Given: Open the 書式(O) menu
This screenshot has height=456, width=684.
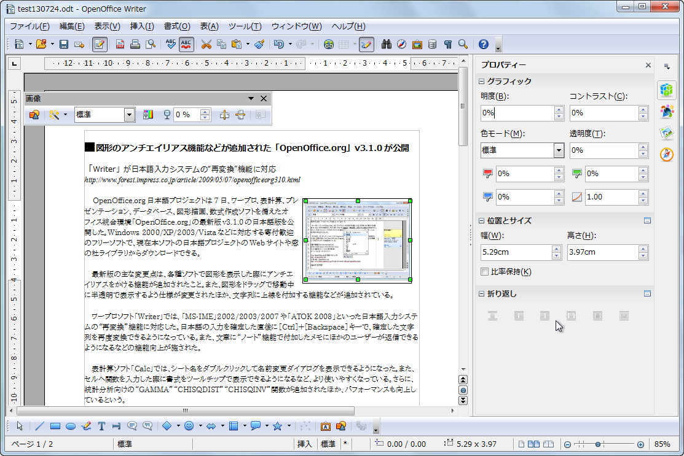Looking at the screenshot, I should click(x=177, y=26).
